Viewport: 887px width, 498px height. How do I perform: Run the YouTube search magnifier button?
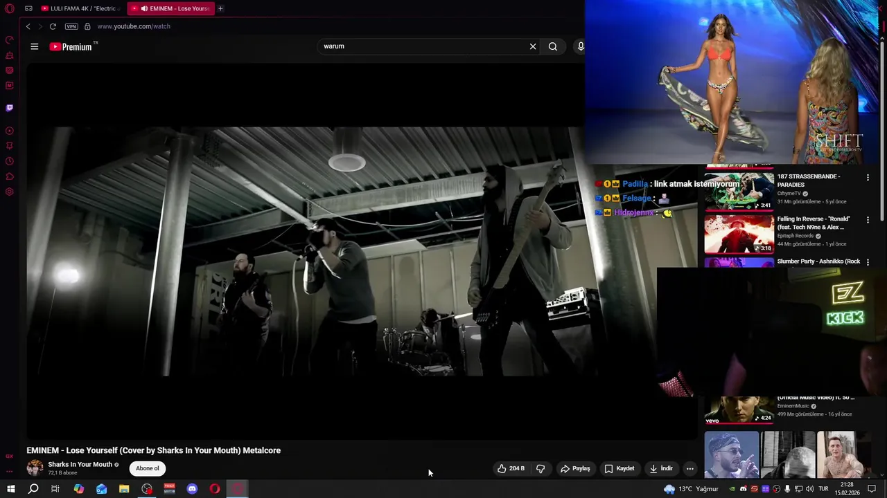[553, 46]
